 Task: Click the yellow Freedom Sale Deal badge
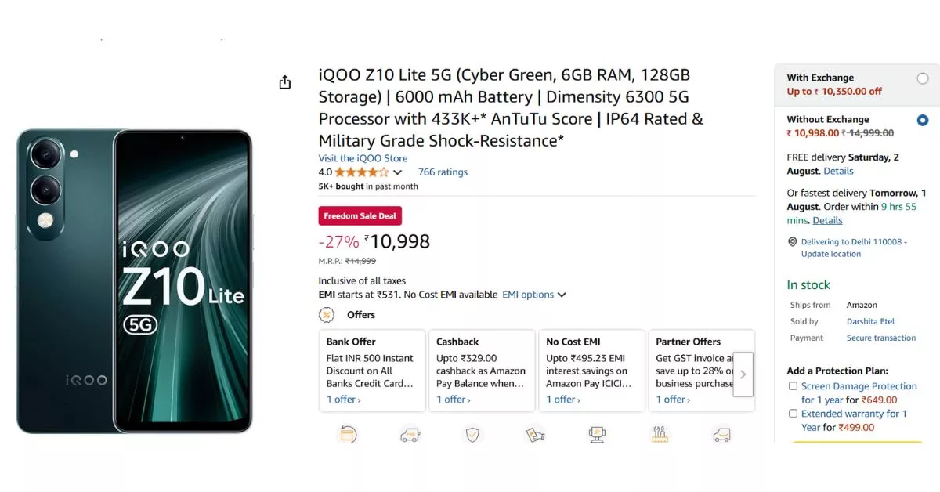pos(360,215)
